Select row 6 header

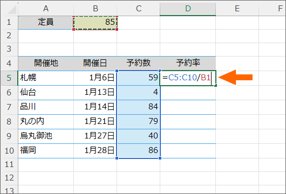9,93
